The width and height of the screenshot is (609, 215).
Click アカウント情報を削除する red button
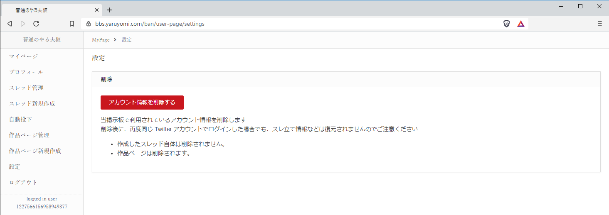142,102
